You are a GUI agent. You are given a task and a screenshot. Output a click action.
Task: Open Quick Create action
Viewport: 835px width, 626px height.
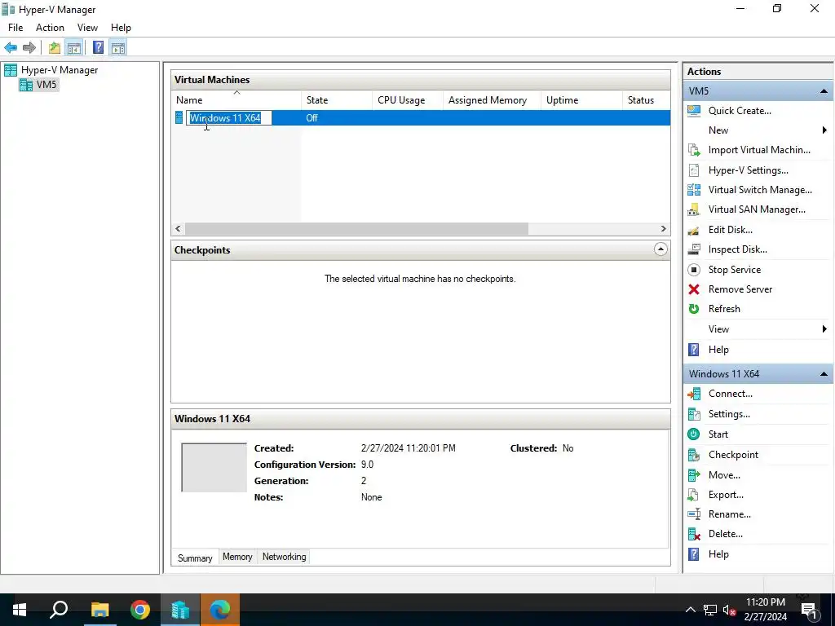740,111
